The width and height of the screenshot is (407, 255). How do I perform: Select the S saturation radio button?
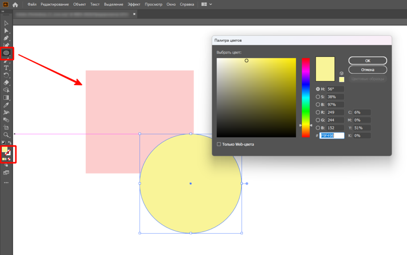pyautogui.click(x=318, y=97)
